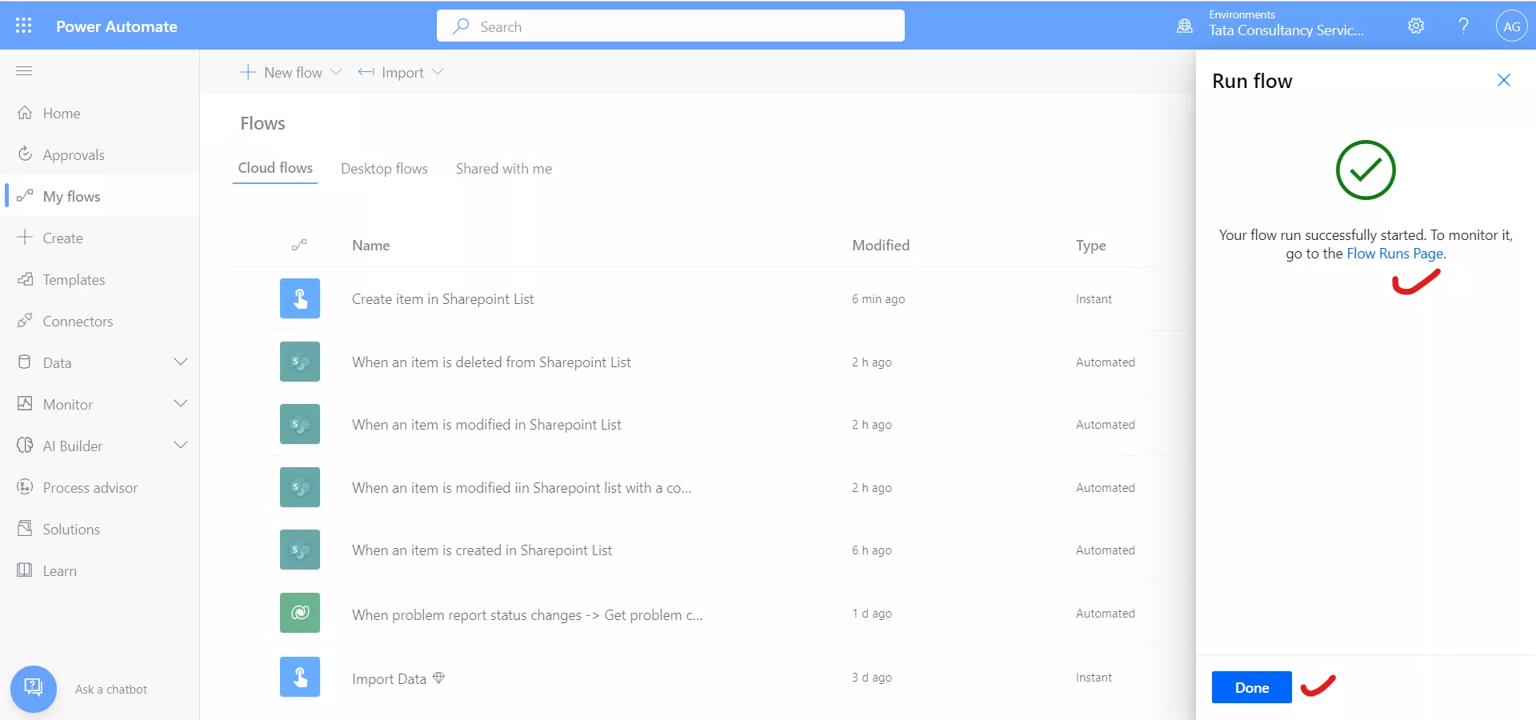Click the '1 d ago' modified value
Image resolution: width=1536 pixels, height=720 pixels.
(x=872, y=614)
